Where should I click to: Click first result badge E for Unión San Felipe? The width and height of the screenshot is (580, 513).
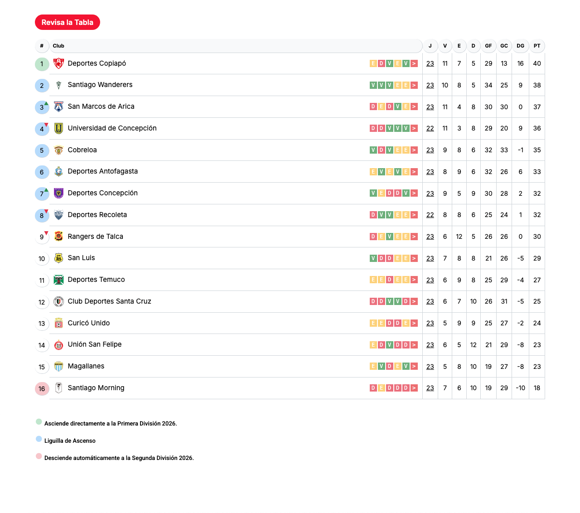pos(373,345)
